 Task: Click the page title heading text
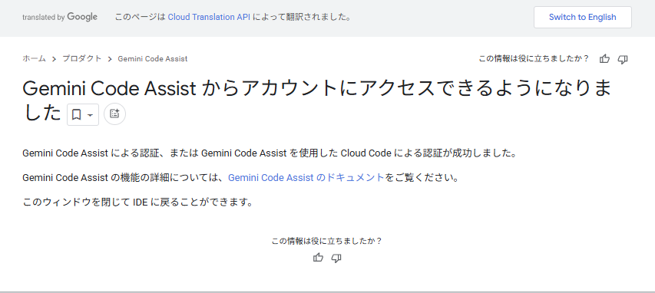[316, 100]
